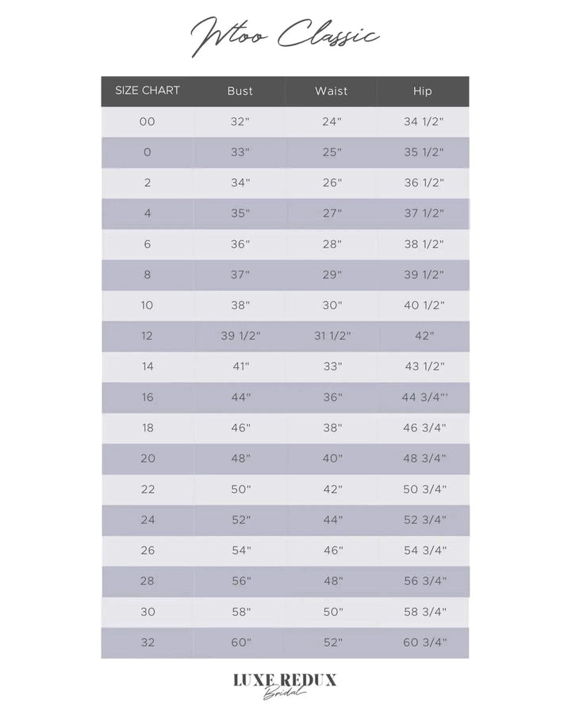The width and height of the screenshot is (571, 714).
Task: Select the size 26 row label
Action: pyautogui.click(x=148, y=550)
